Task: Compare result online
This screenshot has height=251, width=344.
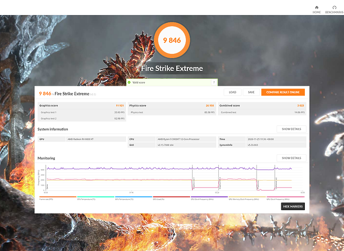Action: click(x=283, y=92)
